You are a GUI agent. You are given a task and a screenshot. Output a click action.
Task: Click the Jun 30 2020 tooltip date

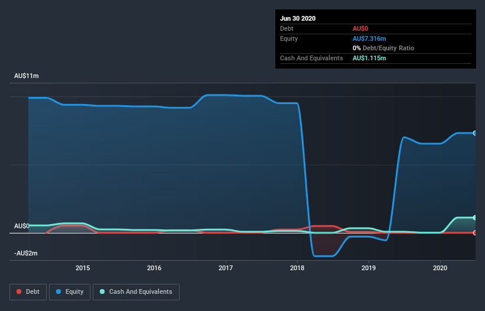click(298, 18)
